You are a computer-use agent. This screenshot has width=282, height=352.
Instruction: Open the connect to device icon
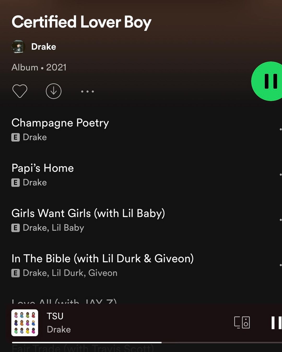tap(242, 322)
